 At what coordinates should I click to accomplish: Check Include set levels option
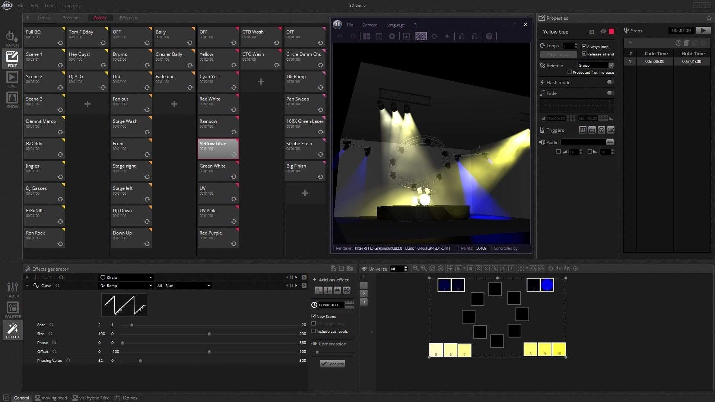pos(314,331)
